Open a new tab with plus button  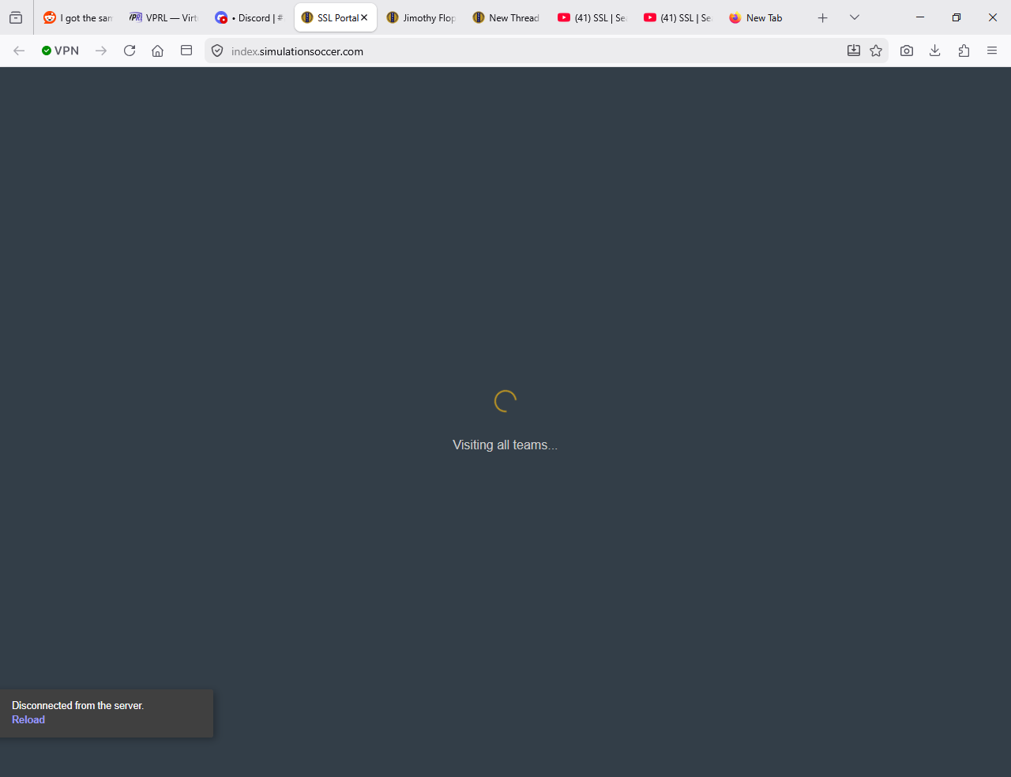(822, 17)
